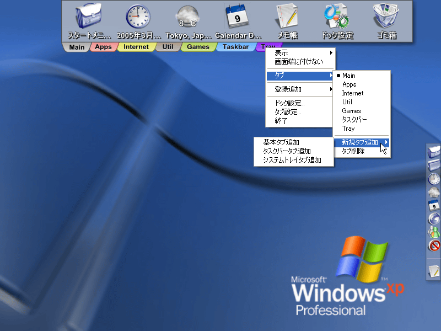Open the notepad pencil icon in side dock

click(434, 271)
